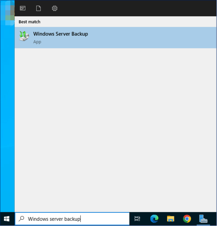Launch Google Chrome from the taskbar

click(x=187, y=219)
